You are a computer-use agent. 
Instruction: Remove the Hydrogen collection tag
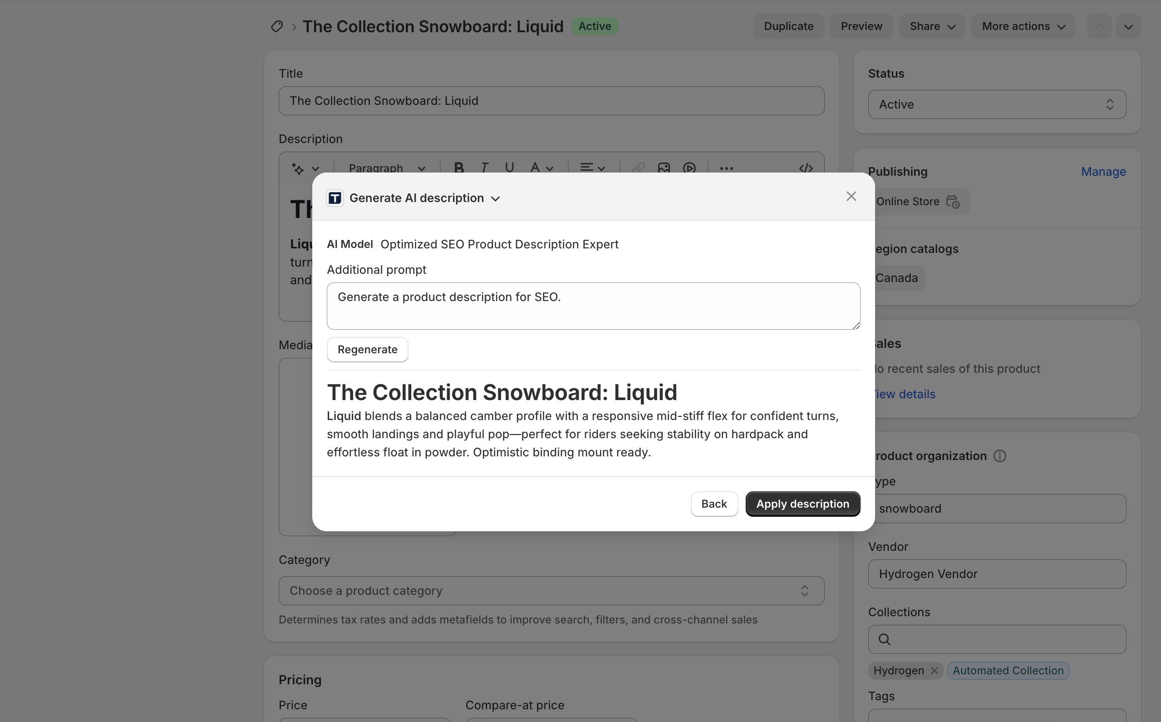click(x=935, y=670)
